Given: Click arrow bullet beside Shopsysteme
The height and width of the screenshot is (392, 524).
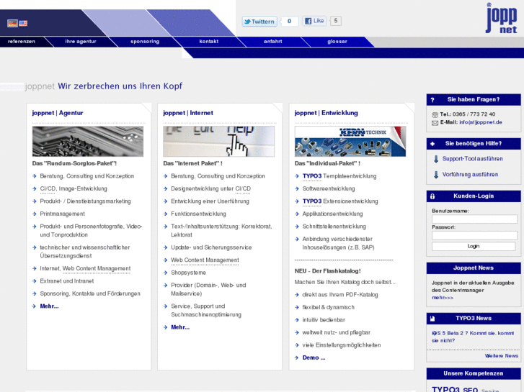Looking at the screenshot, I should tap(165, 273).
